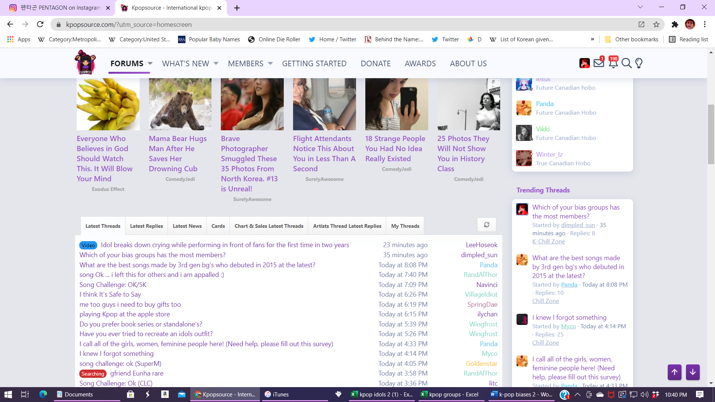Open Panda's profile in the member list
Viewport: 715px width, 402px height.
(544, 104)
